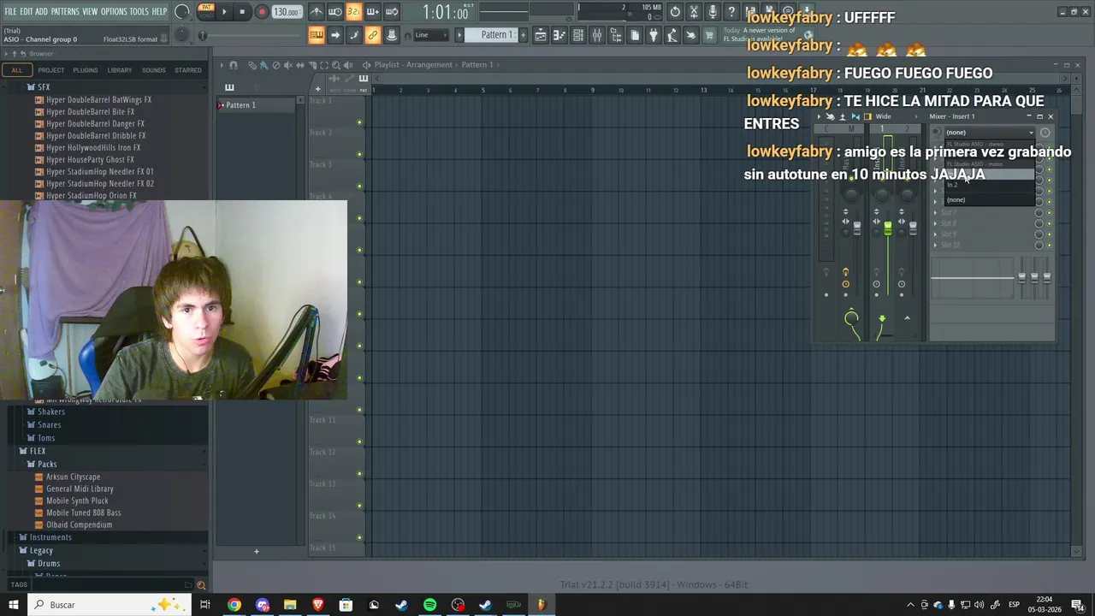
Task: Click the scissors icon in the top toolbar
Action: (694, 12)
